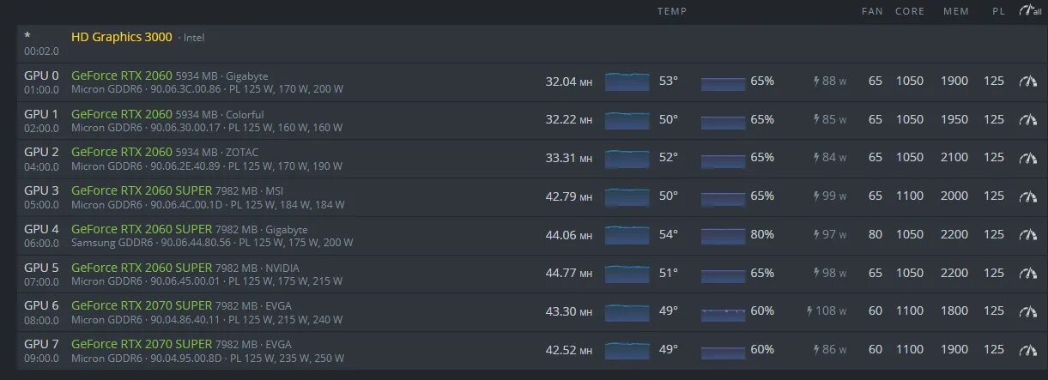Click the GPU 0 temperature graph

[627, 81]
